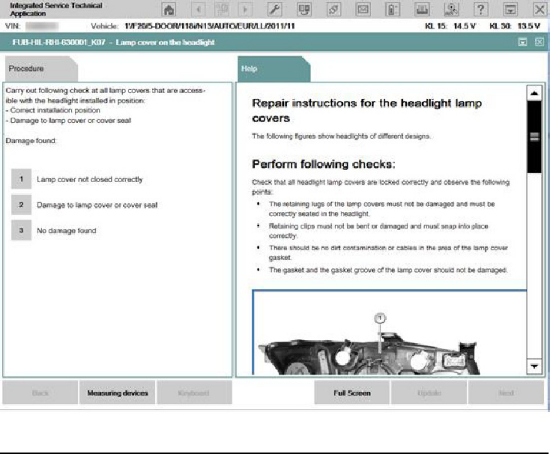The width and height of the screenshot is (550, 454).
Task: Open the connection manager monitor icon
Action: click(304, 10)
